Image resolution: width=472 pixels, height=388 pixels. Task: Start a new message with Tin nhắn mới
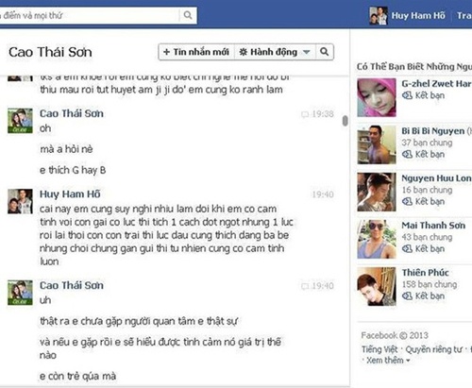[196, 52]
